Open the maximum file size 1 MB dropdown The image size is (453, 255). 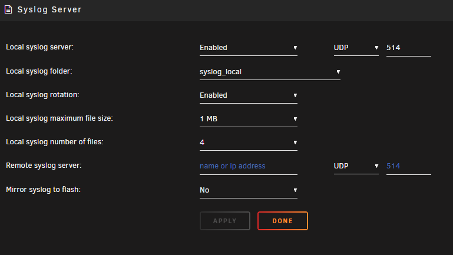[249, 119]
